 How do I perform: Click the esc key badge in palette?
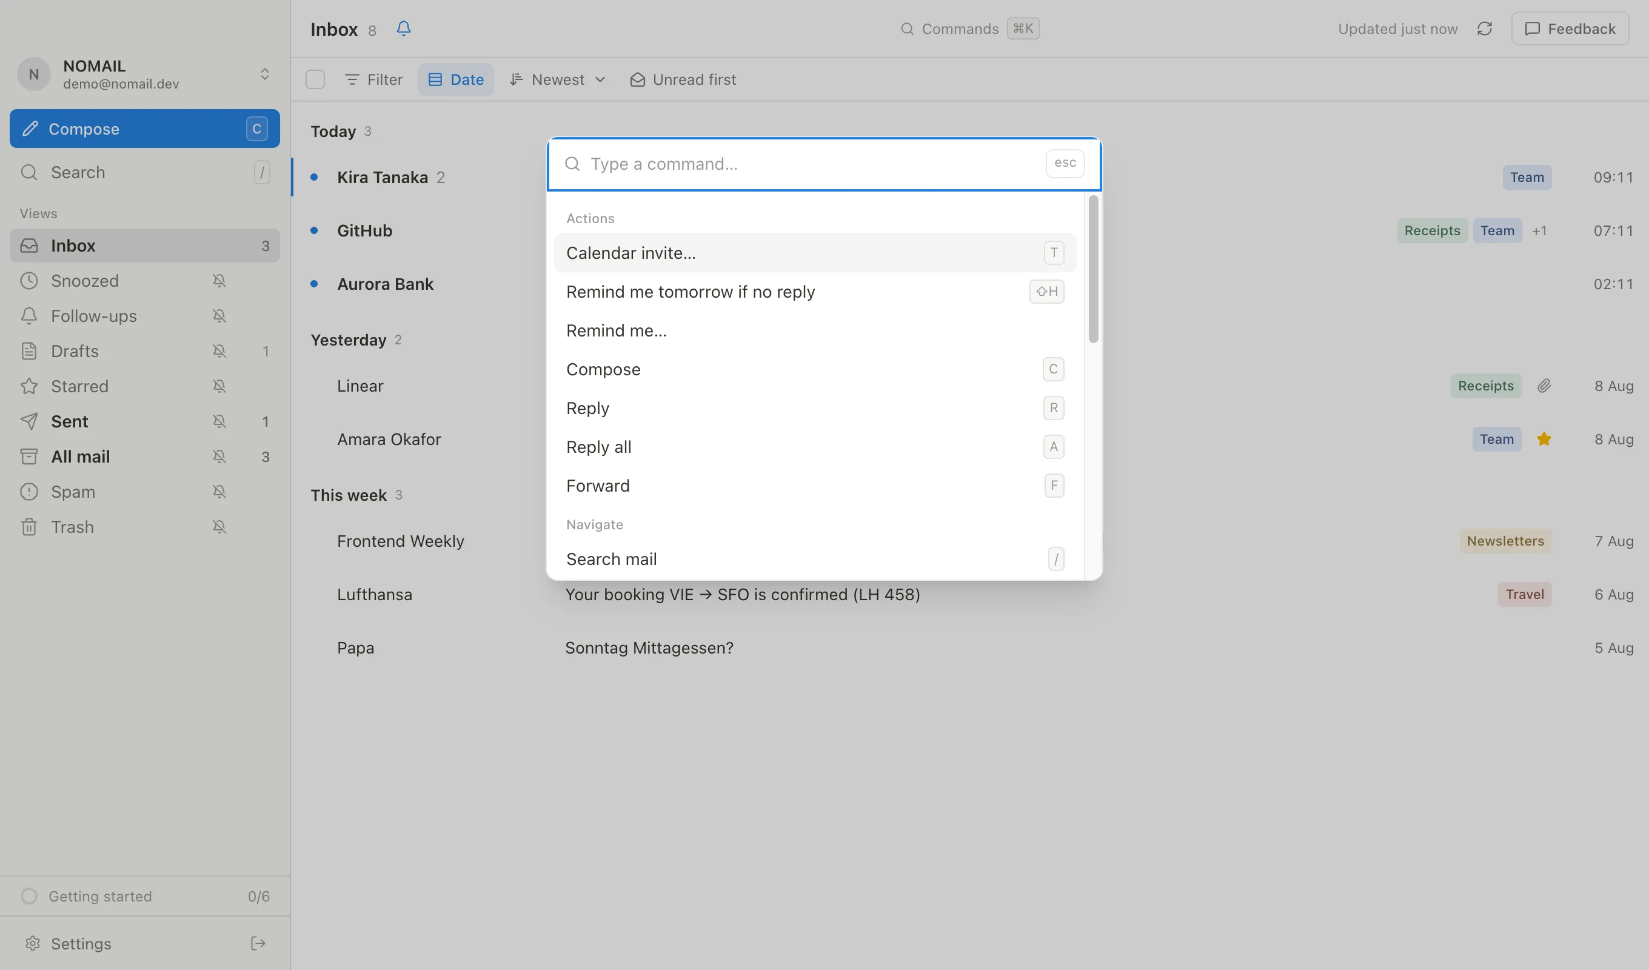1065,164
